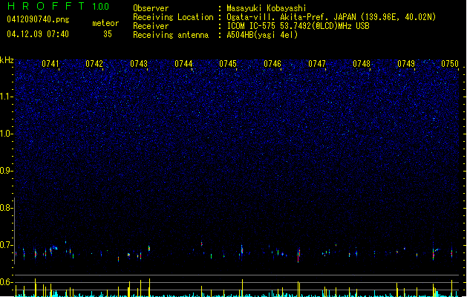This screenshot has width=467, height=297.
Task: Select the Ogata-vill. Akita-Pref. JAPAN location text
Action: point(331,17)
